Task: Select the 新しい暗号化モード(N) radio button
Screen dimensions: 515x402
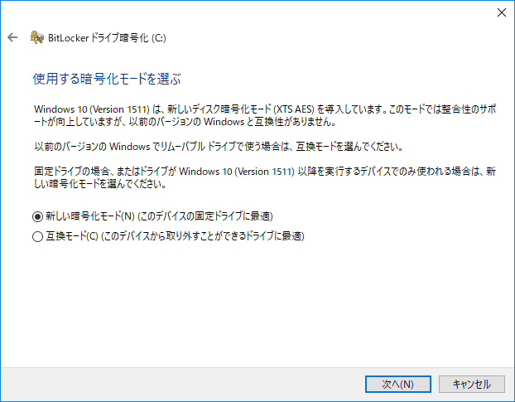Action: (x=37, y=216)
